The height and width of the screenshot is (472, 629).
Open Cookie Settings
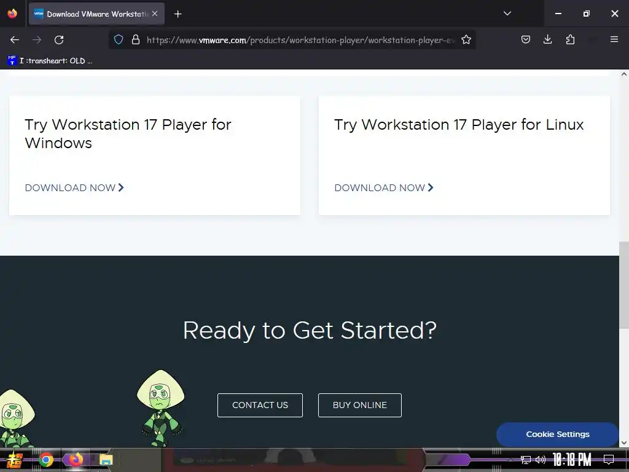(557, 435)
